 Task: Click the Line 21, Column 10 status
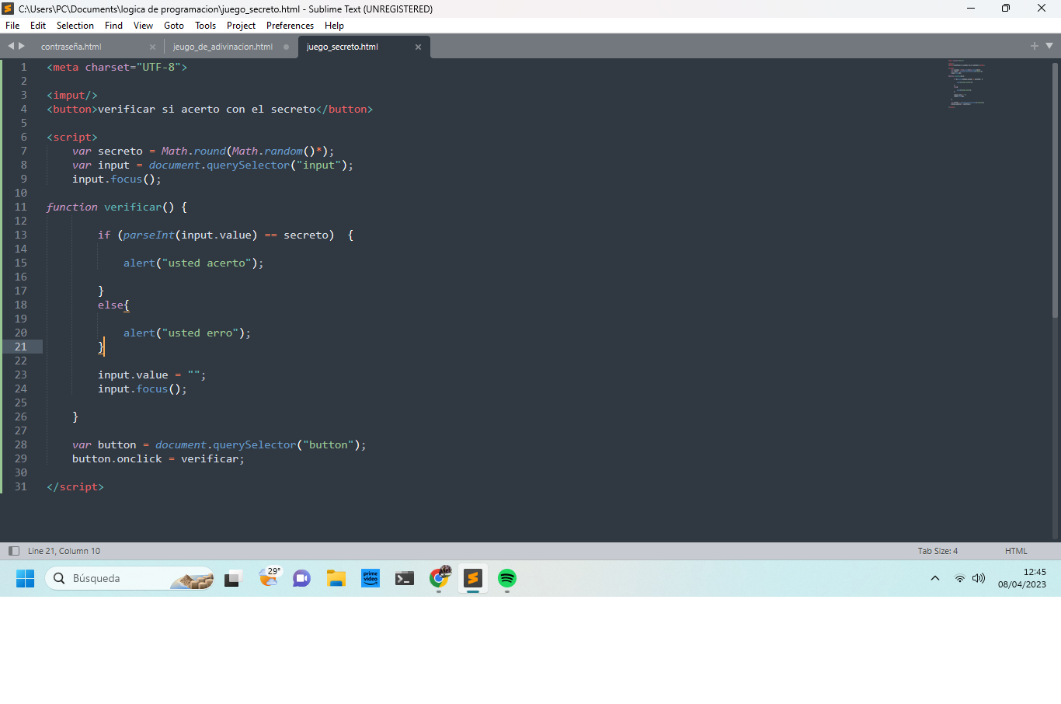64,551
